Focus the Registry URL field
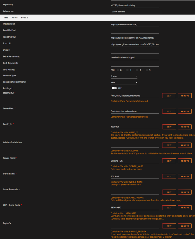The image size is (195, 239). click(x=135, y=38)
